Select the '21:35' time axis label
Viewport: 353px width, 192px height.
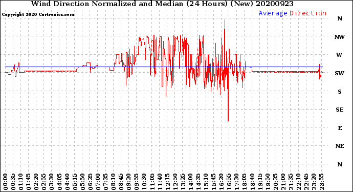291,182
